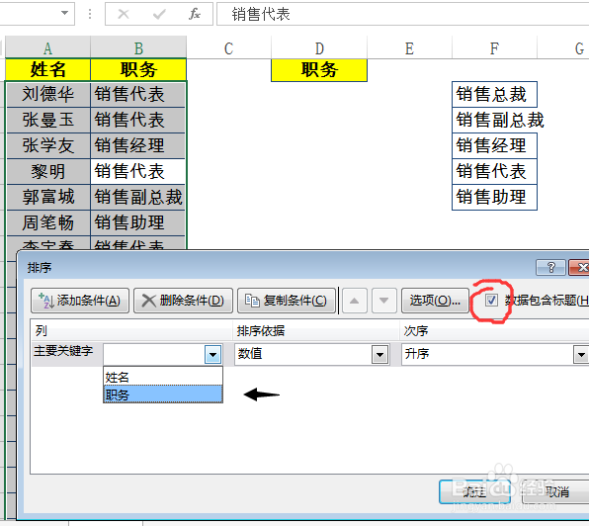
Task: Select cell with 黎明
Action: 48,171
